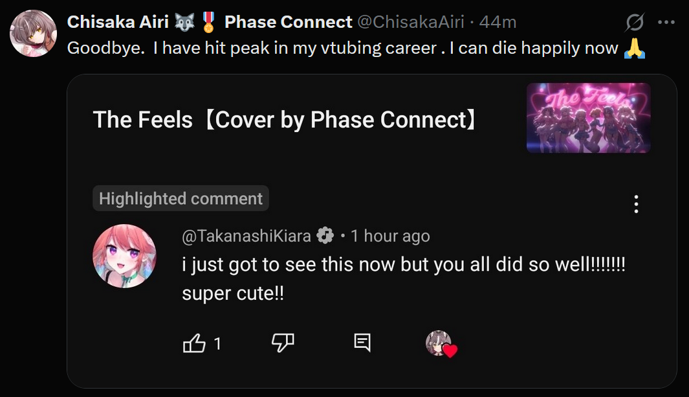689x397 pixels.
Task: Open Chisaka Airi's profile picture
Action: (x=33, y=34)
